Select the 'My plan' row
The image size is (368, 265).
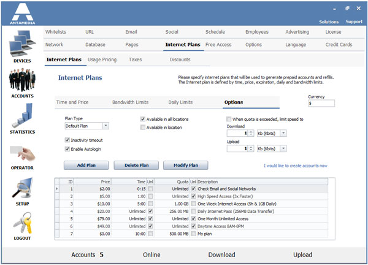[x=191, y=234]
